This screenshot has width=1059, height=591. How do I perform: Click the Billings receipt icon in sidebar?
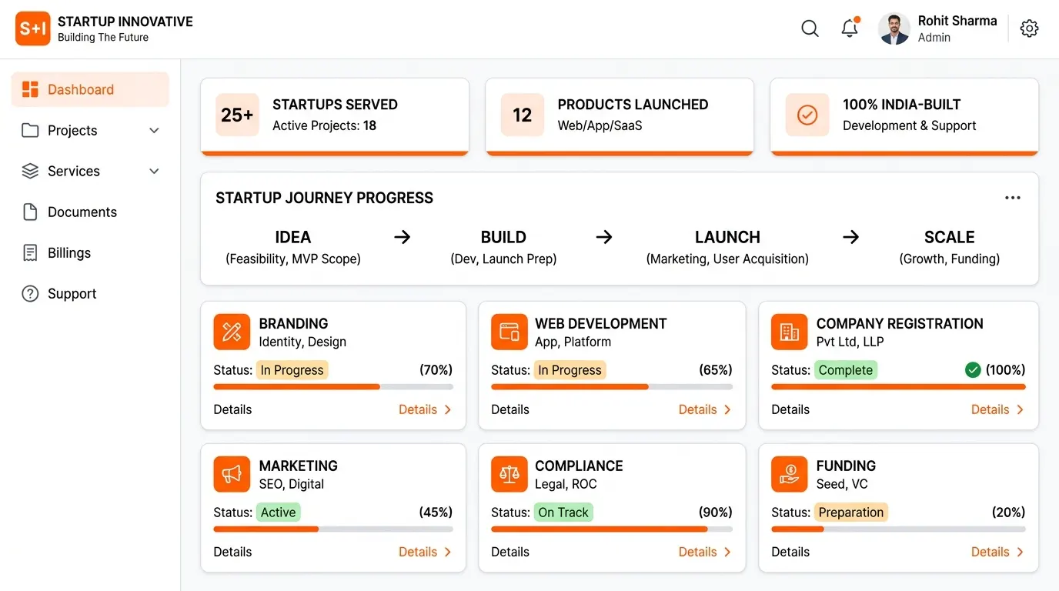pos(30,253)
